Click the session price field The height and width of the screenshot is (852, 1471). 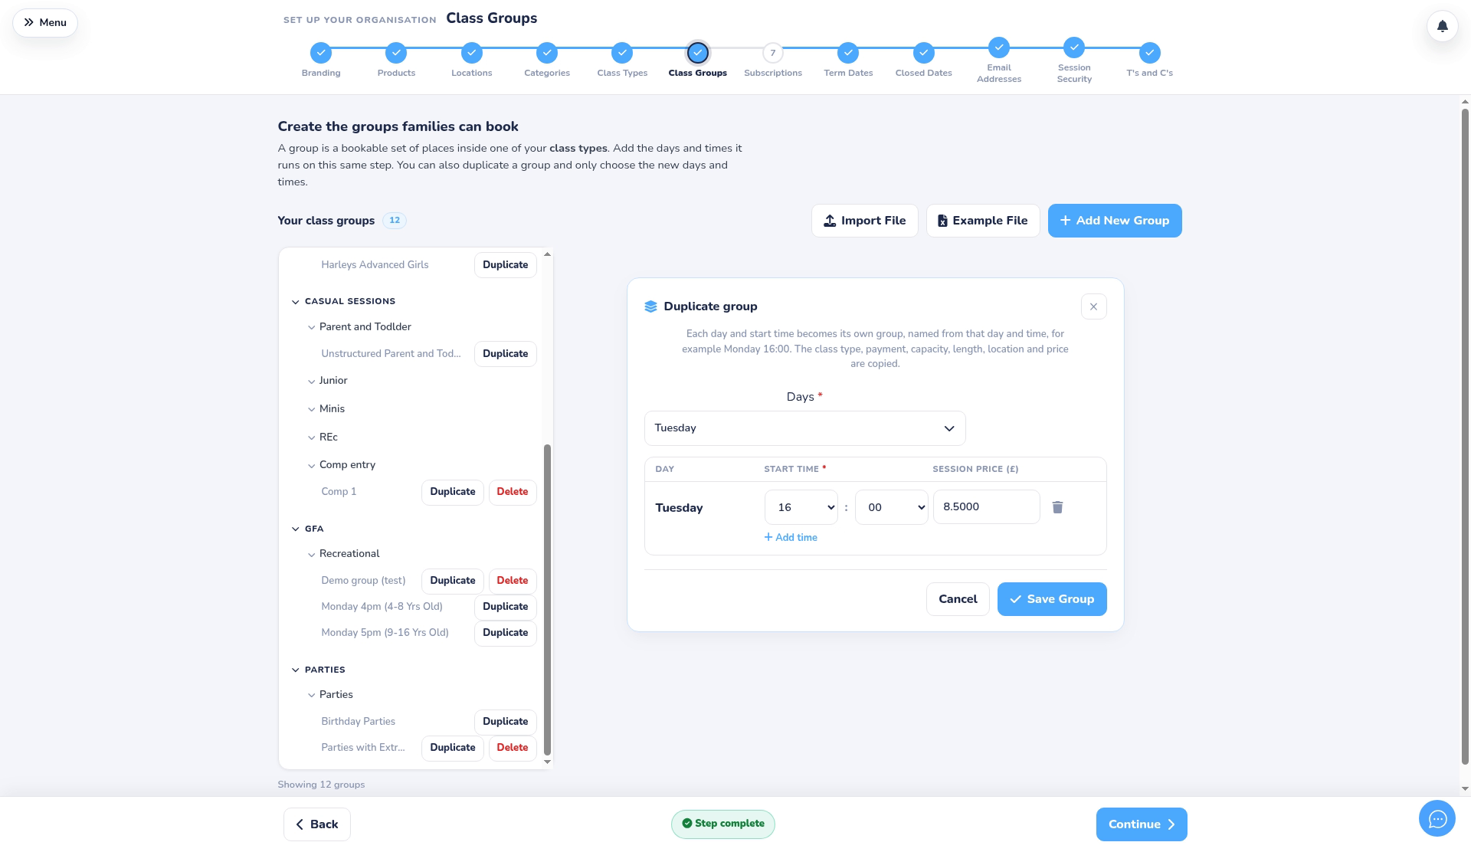tap(986, 507)
